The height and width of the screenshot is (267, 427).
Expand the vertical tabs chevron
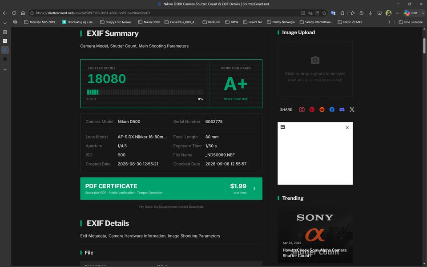tap(5, 23)
